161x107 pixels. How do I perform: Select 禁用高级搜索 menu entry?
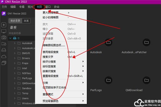[x=61, y=52]
